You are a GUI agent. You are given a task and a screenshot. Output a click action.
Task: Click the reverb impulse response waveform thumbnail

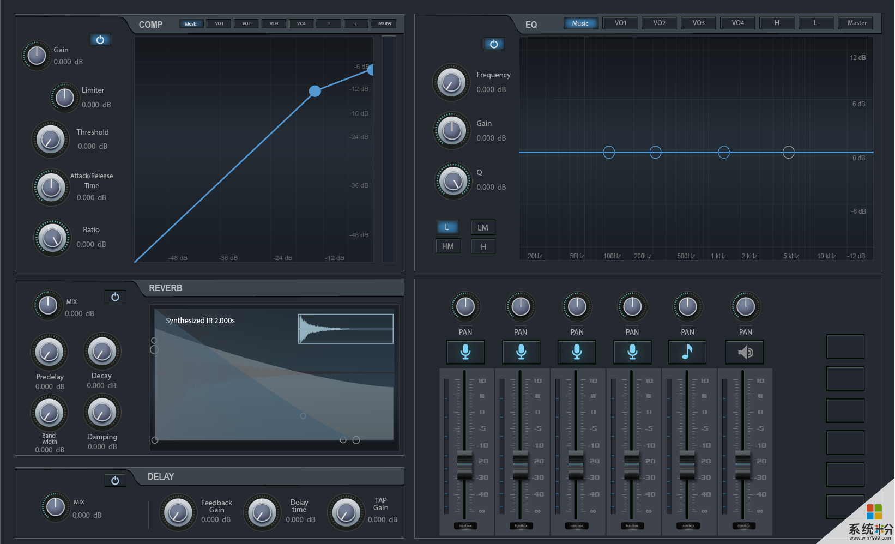tap(346, 329)
